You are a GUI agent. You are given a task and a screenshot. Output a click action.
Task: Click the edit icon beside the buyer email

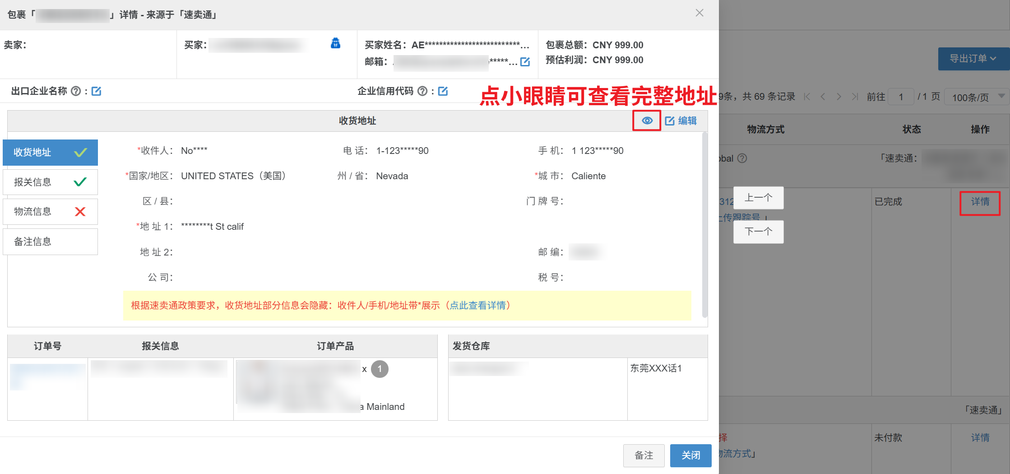click(525, 62)
